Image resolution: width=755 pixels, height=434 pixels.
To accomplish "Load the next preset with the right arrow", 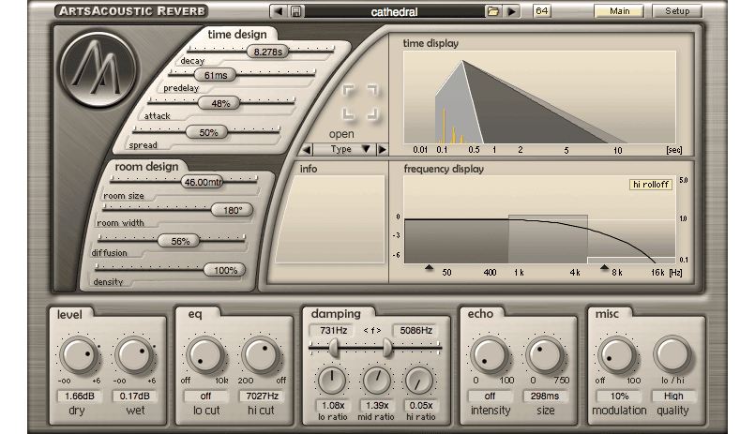I will click(x=512, y=11).
